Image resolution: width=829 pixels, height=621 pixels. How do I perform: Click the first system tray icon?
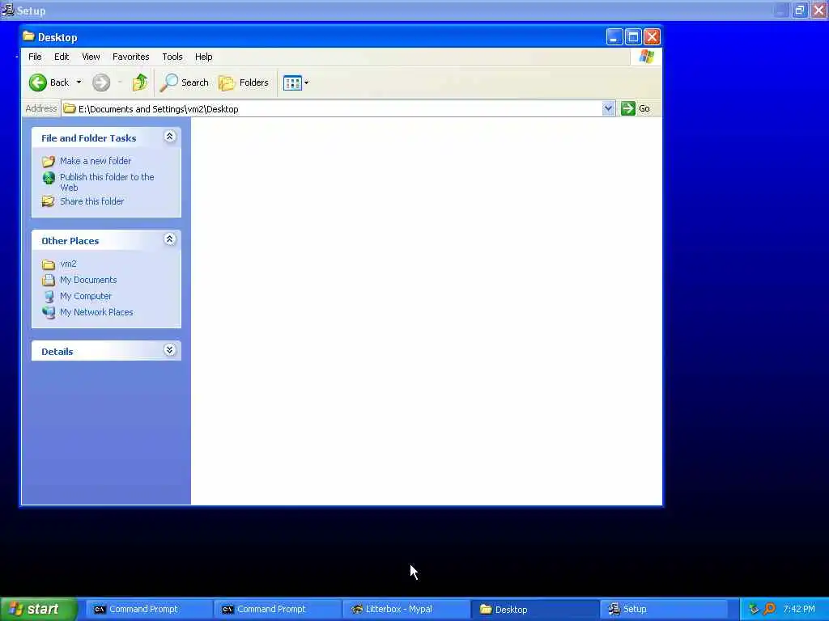[x=754, y=609]
